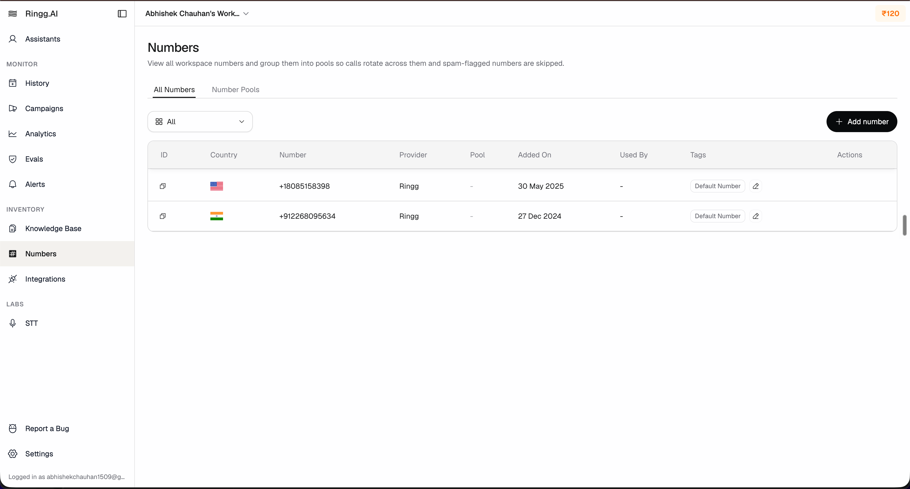This screenshot has height=489, width=910.
Task: Click the STT microphone icon
Action: click(x=13, y=323)
